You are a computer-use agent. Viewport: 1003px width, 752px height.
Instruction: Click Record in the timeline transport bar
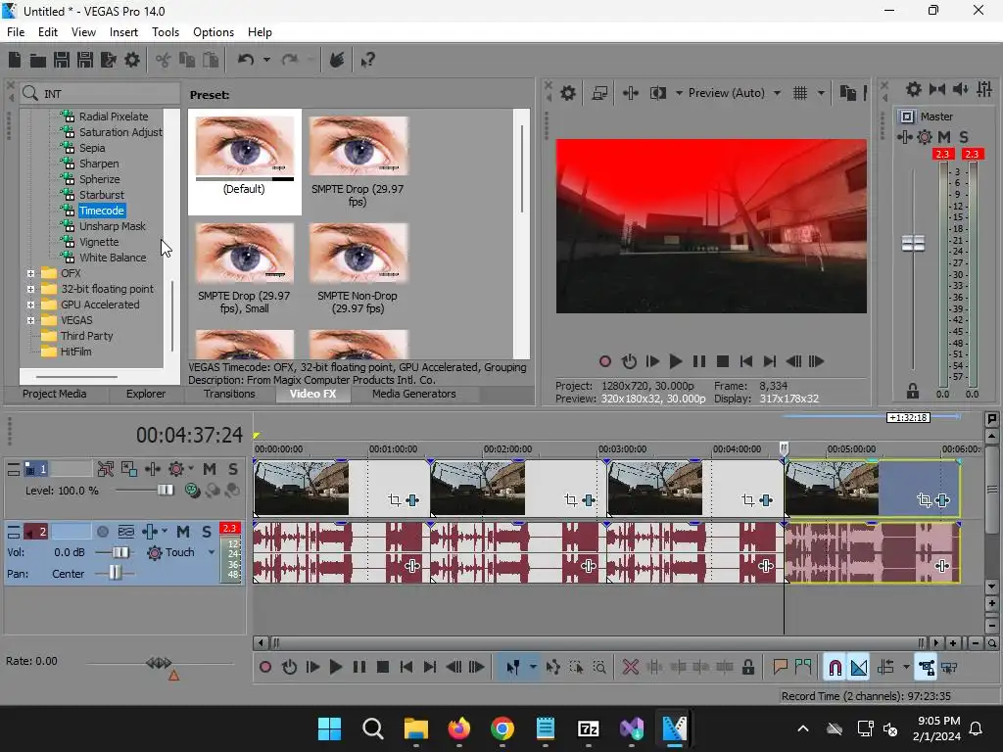click(265, 668)
